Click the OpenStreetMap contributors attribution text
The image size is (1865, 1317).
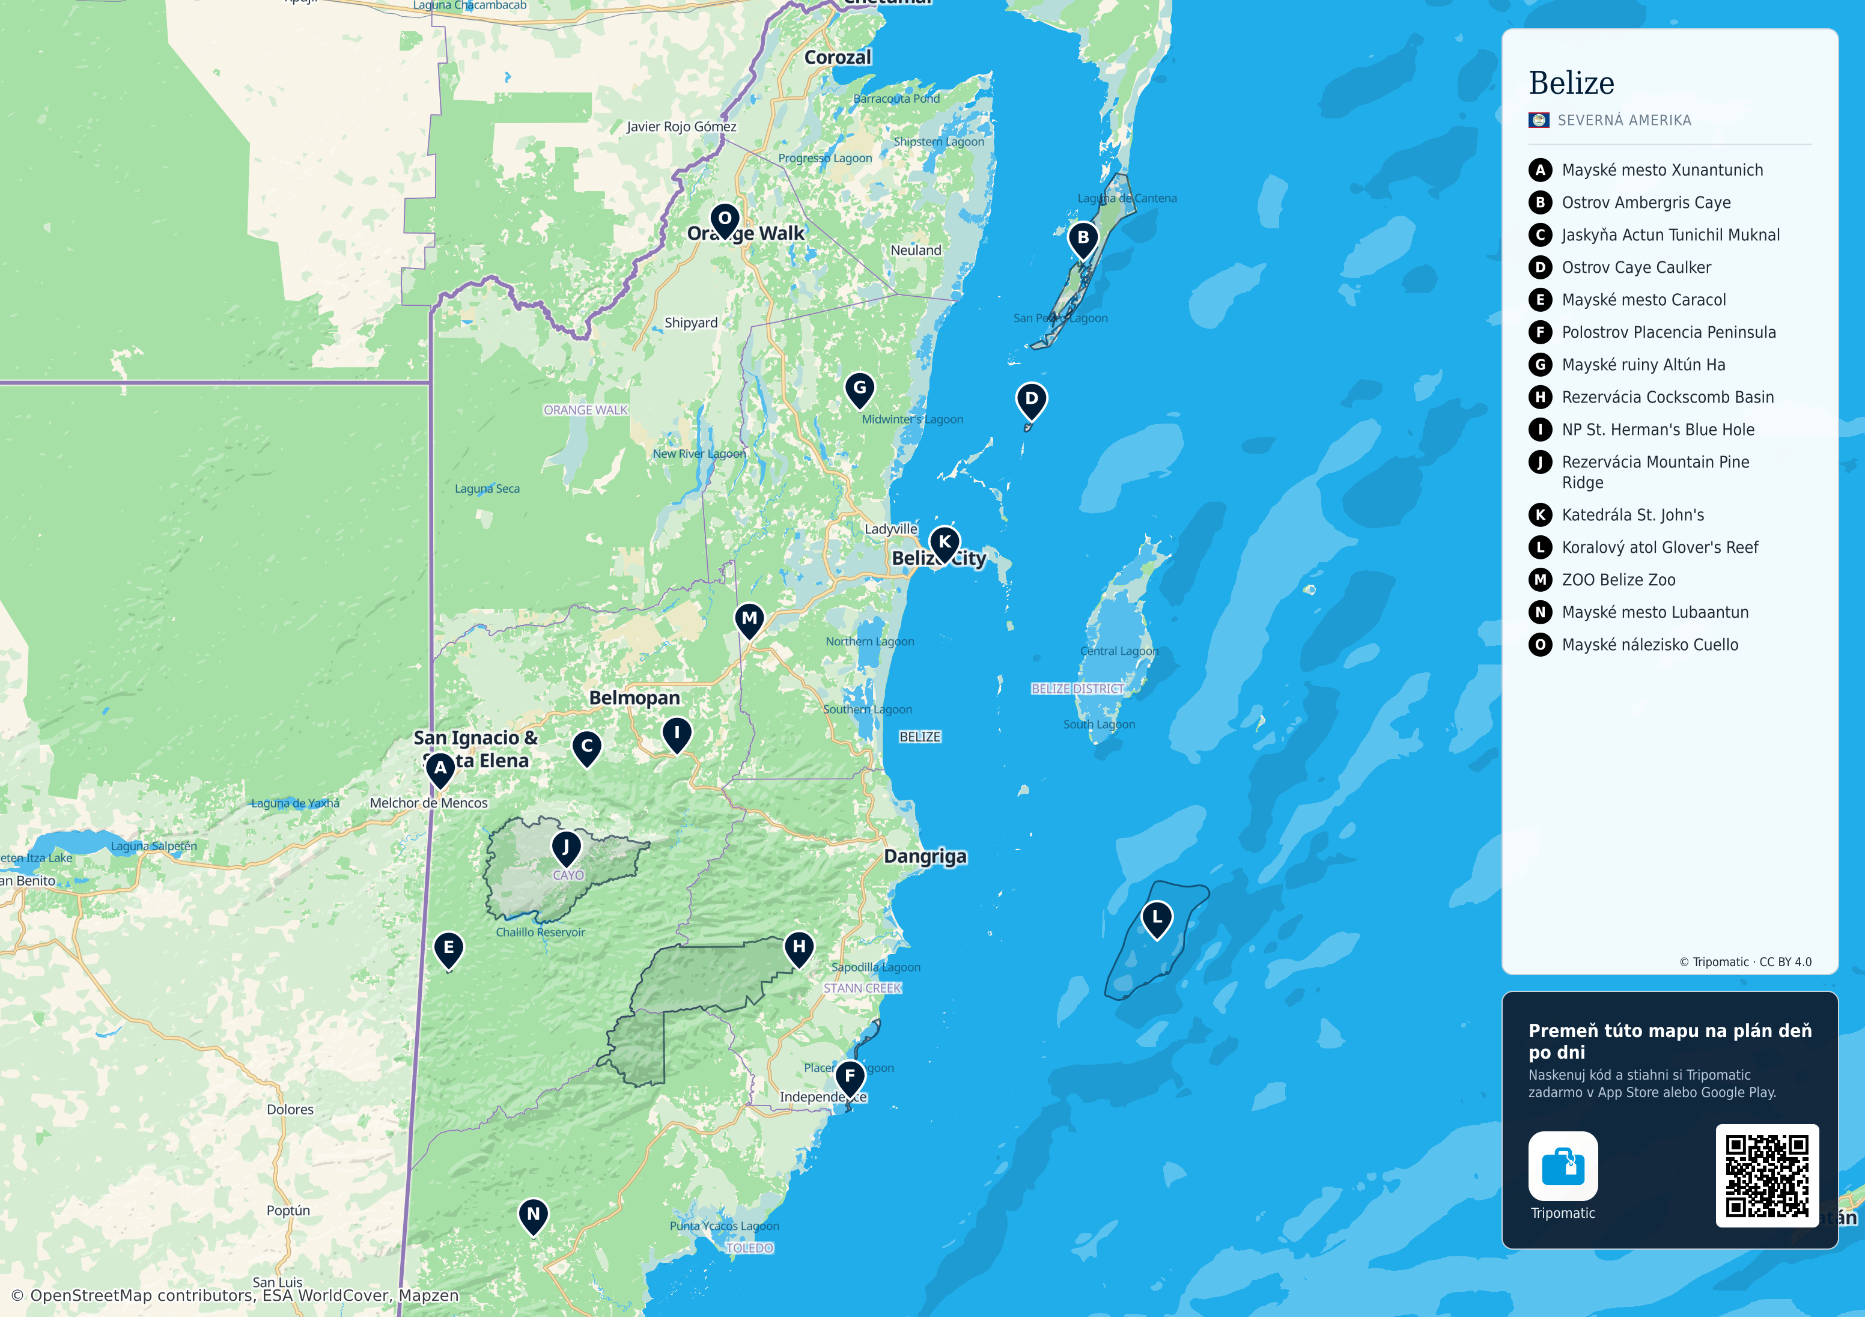click(x=235, y=1295)
